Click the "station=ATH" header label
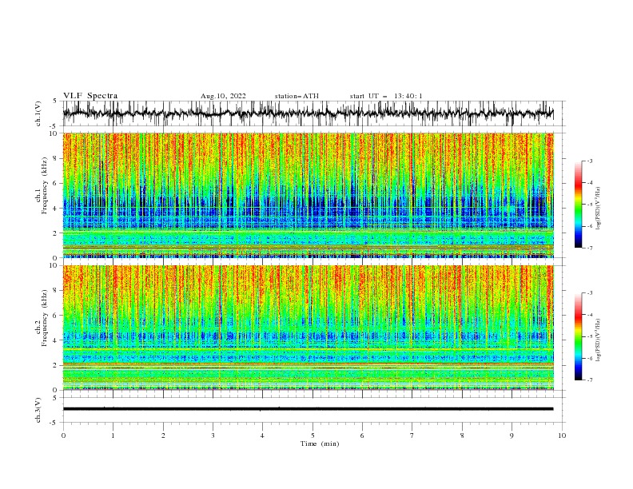Viewport: 633px width, 489px height. coord(297,96)
